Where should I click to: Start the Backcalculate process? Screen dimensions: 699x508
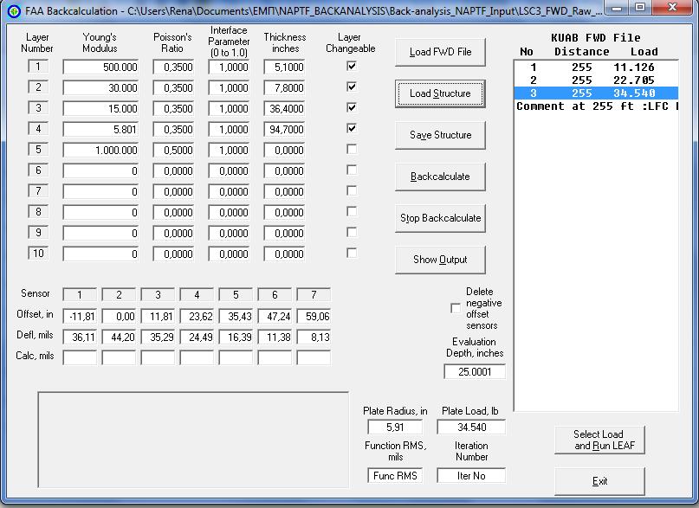[x=440, y=177]
